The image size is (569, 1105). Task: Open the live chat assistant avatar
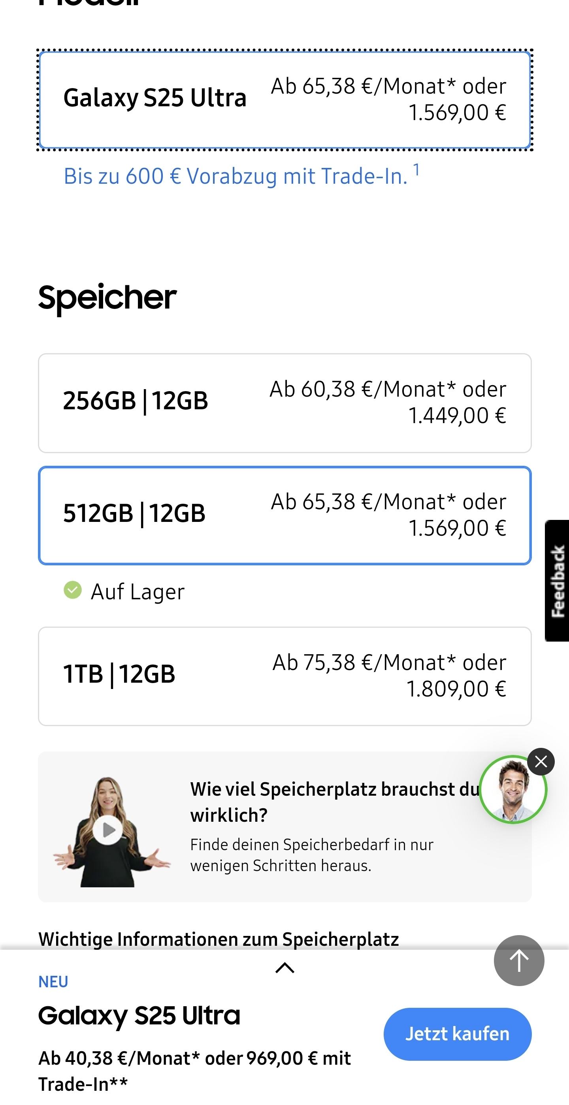(513, 790)
